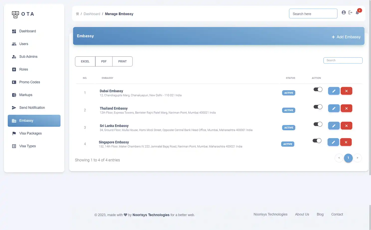Open Visa Packages in sidebar

[x=30, y=133]
